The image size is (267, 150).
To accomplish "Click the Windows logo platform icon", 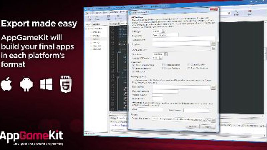I will point(46,84).
